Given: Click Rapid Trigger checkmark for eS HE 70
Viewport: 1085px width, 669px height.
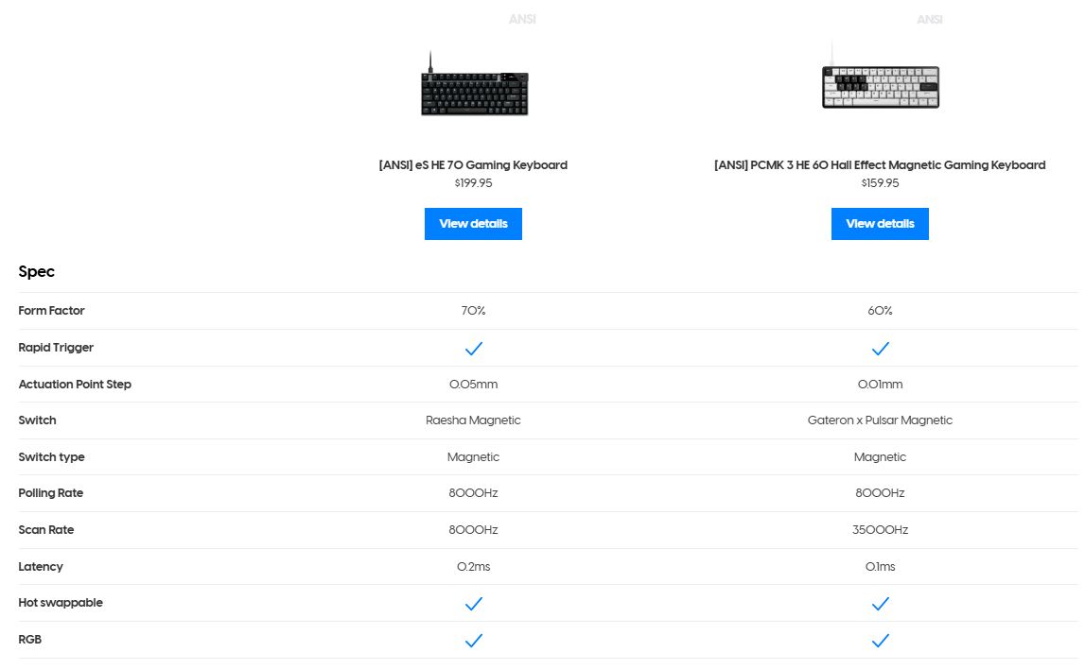Looking at the screenshot, I should tap(474, 348).
